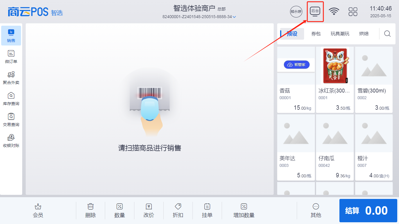Click the product search magnifier icon
The width and height of the screenshot is (399, 224).
(x=387, y=34)
